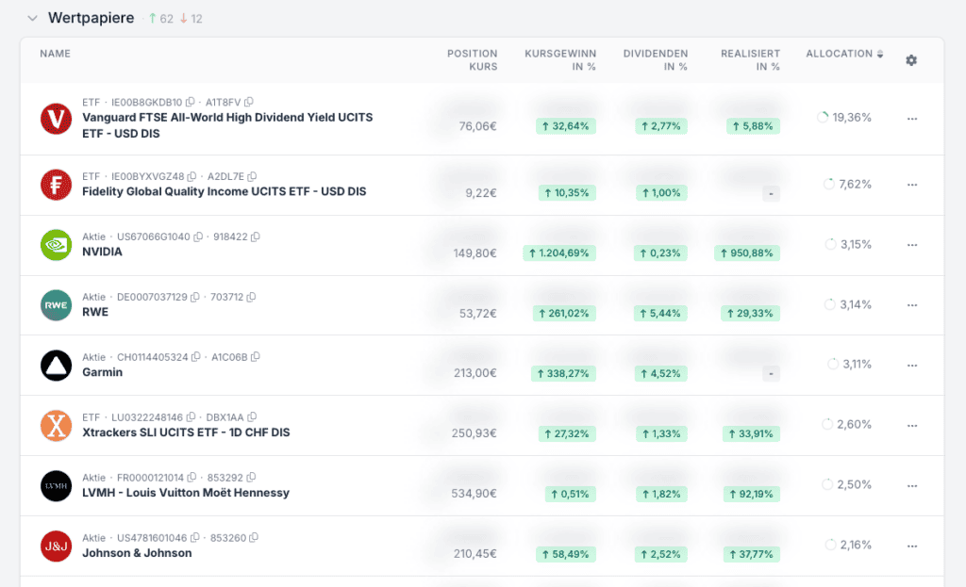
Task: Click the Kursgewinn in % column header
Action: point(560,60)
